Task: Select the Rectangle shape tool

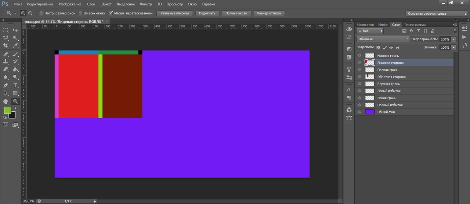Action: 15,93
